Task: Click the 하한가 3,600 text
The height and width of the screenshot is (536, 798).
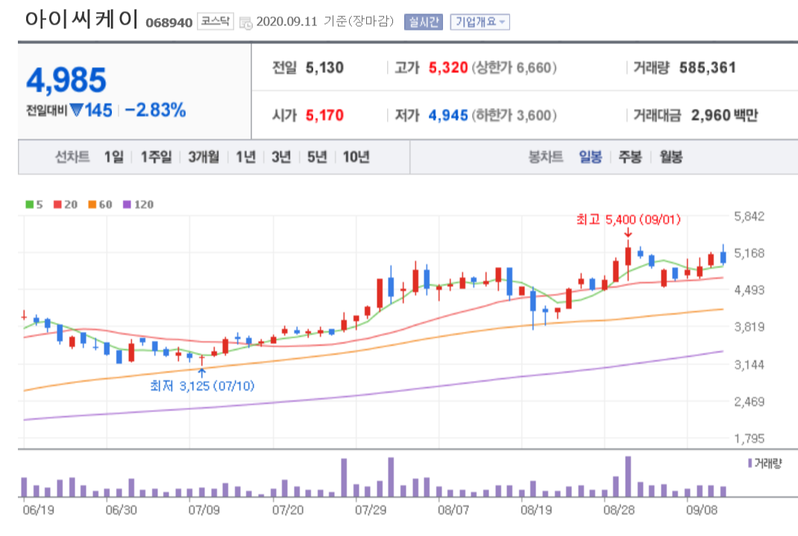Action: [x=514, y=116]
